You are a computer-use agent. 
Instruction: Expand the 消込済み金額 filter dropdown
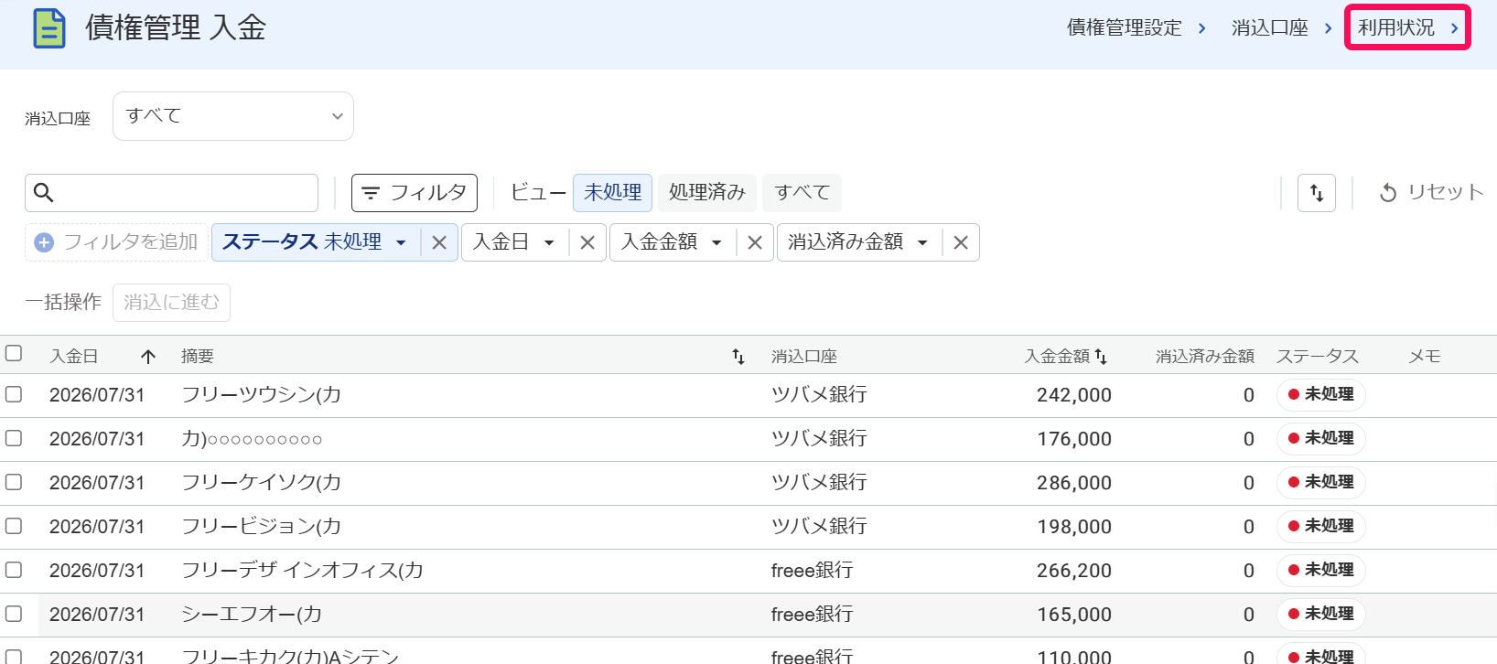tap(922, 242)
